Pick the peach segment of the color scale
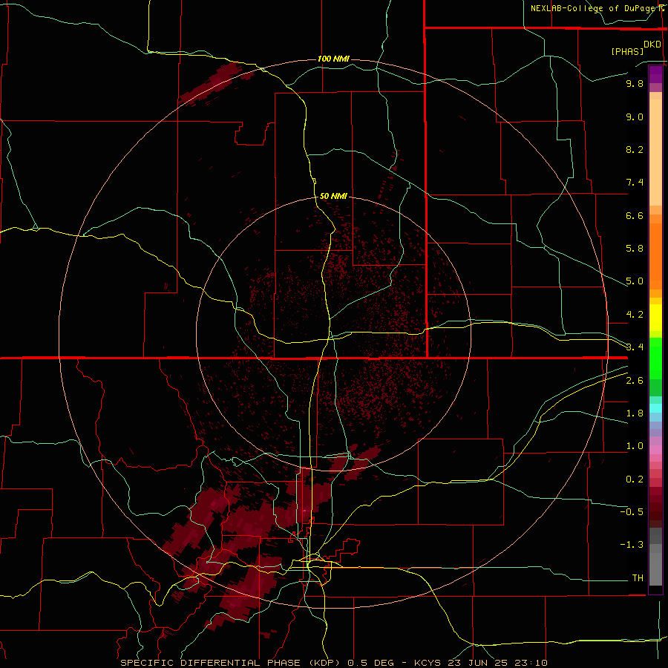The image size is (668, 668). pos(655,152)
